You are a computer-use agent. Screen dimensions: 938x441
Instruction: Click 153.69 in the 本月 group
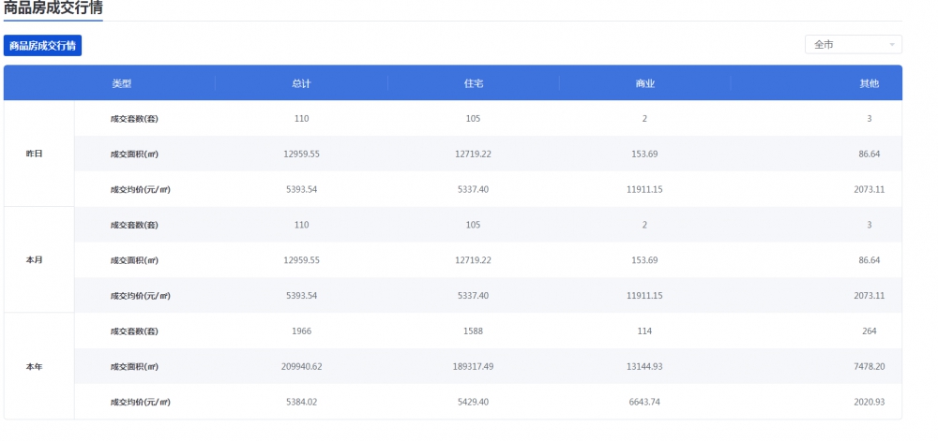point(645,261)
